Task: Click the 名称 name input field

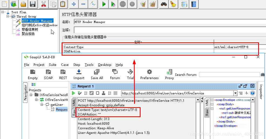Action: (170, 22)
